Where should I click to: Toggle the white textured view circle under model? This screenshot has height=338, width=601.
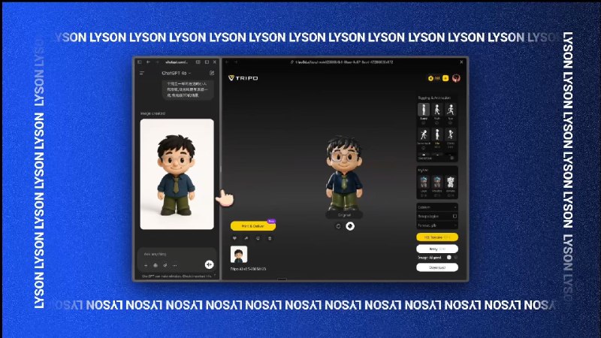(350, 226)
